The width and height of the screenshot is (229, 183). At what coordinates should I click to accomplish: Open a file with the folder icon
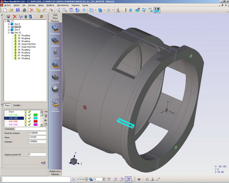tap(11, 10)
